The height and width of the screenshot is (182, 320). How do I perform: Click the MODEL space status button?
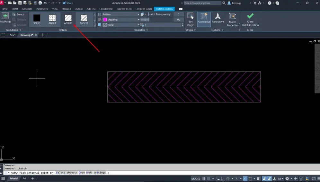point(196,179)
